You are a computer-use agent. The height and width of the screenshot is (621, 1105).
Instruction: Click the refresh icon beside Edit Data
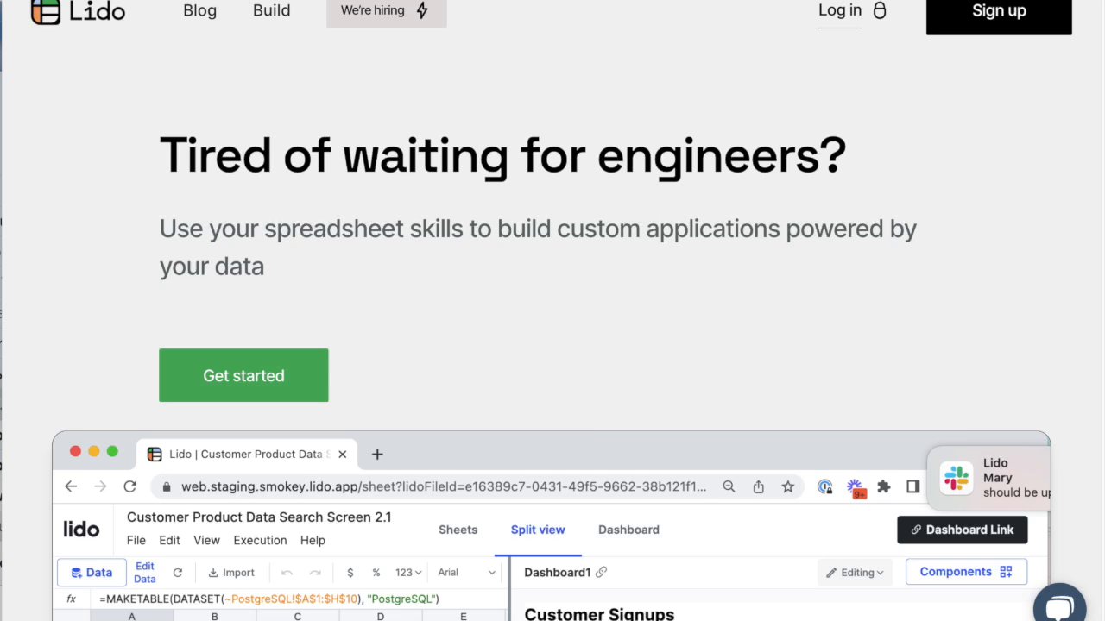tap(178, 573)
